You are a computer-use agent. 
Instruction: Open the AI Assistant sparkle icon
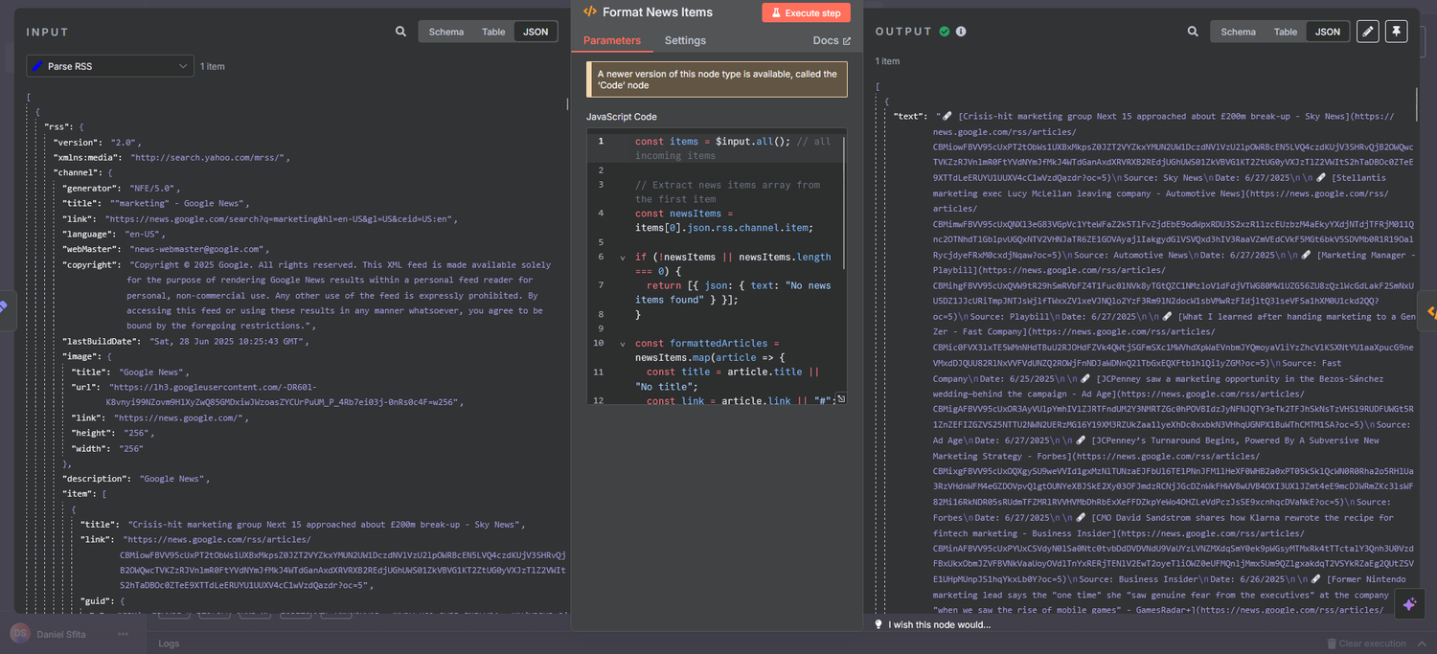tap(1408, 604)
